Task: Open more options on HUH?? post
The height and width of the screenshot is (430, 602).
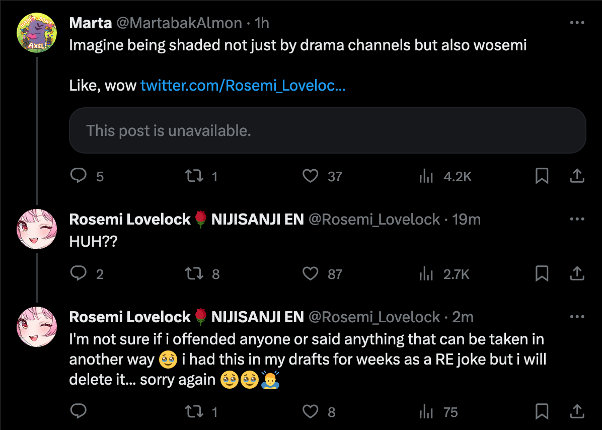Action: 576,219
